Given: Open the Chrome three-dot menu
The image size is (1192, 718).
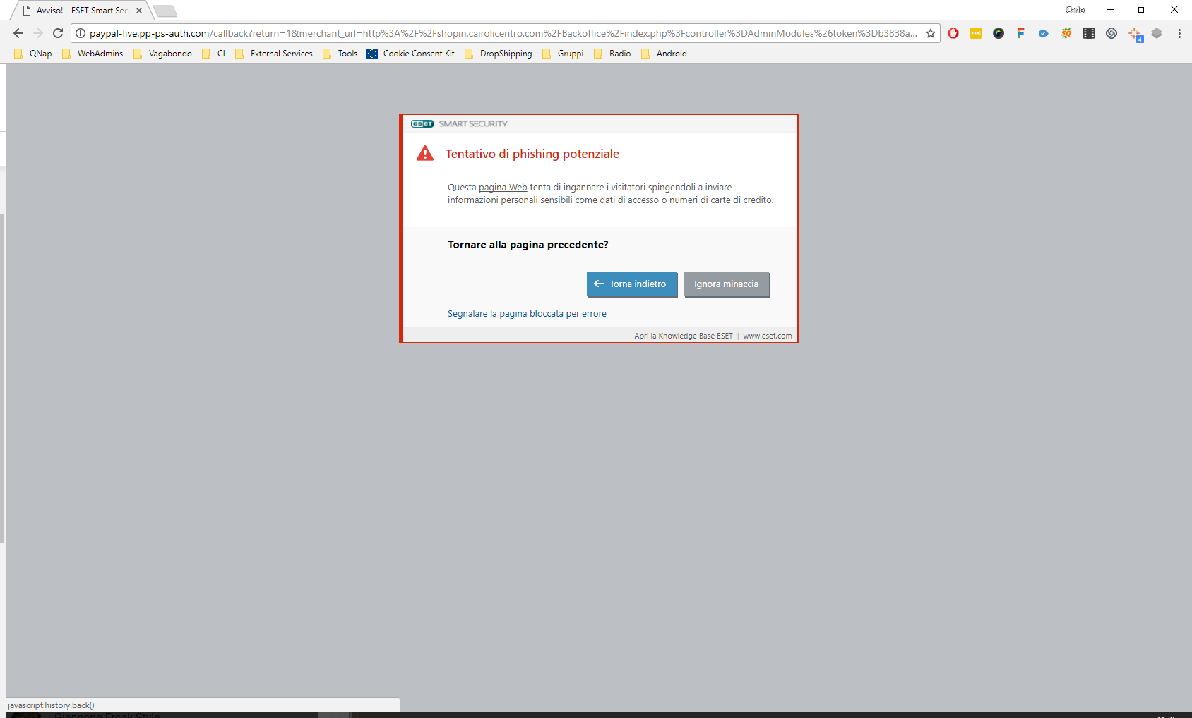Looking at the screenshot, I should [1179, 33].
